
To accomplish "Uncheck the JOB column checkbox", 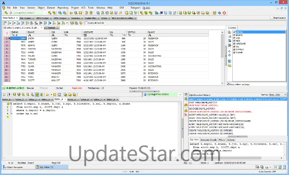I will pos(234,38).
